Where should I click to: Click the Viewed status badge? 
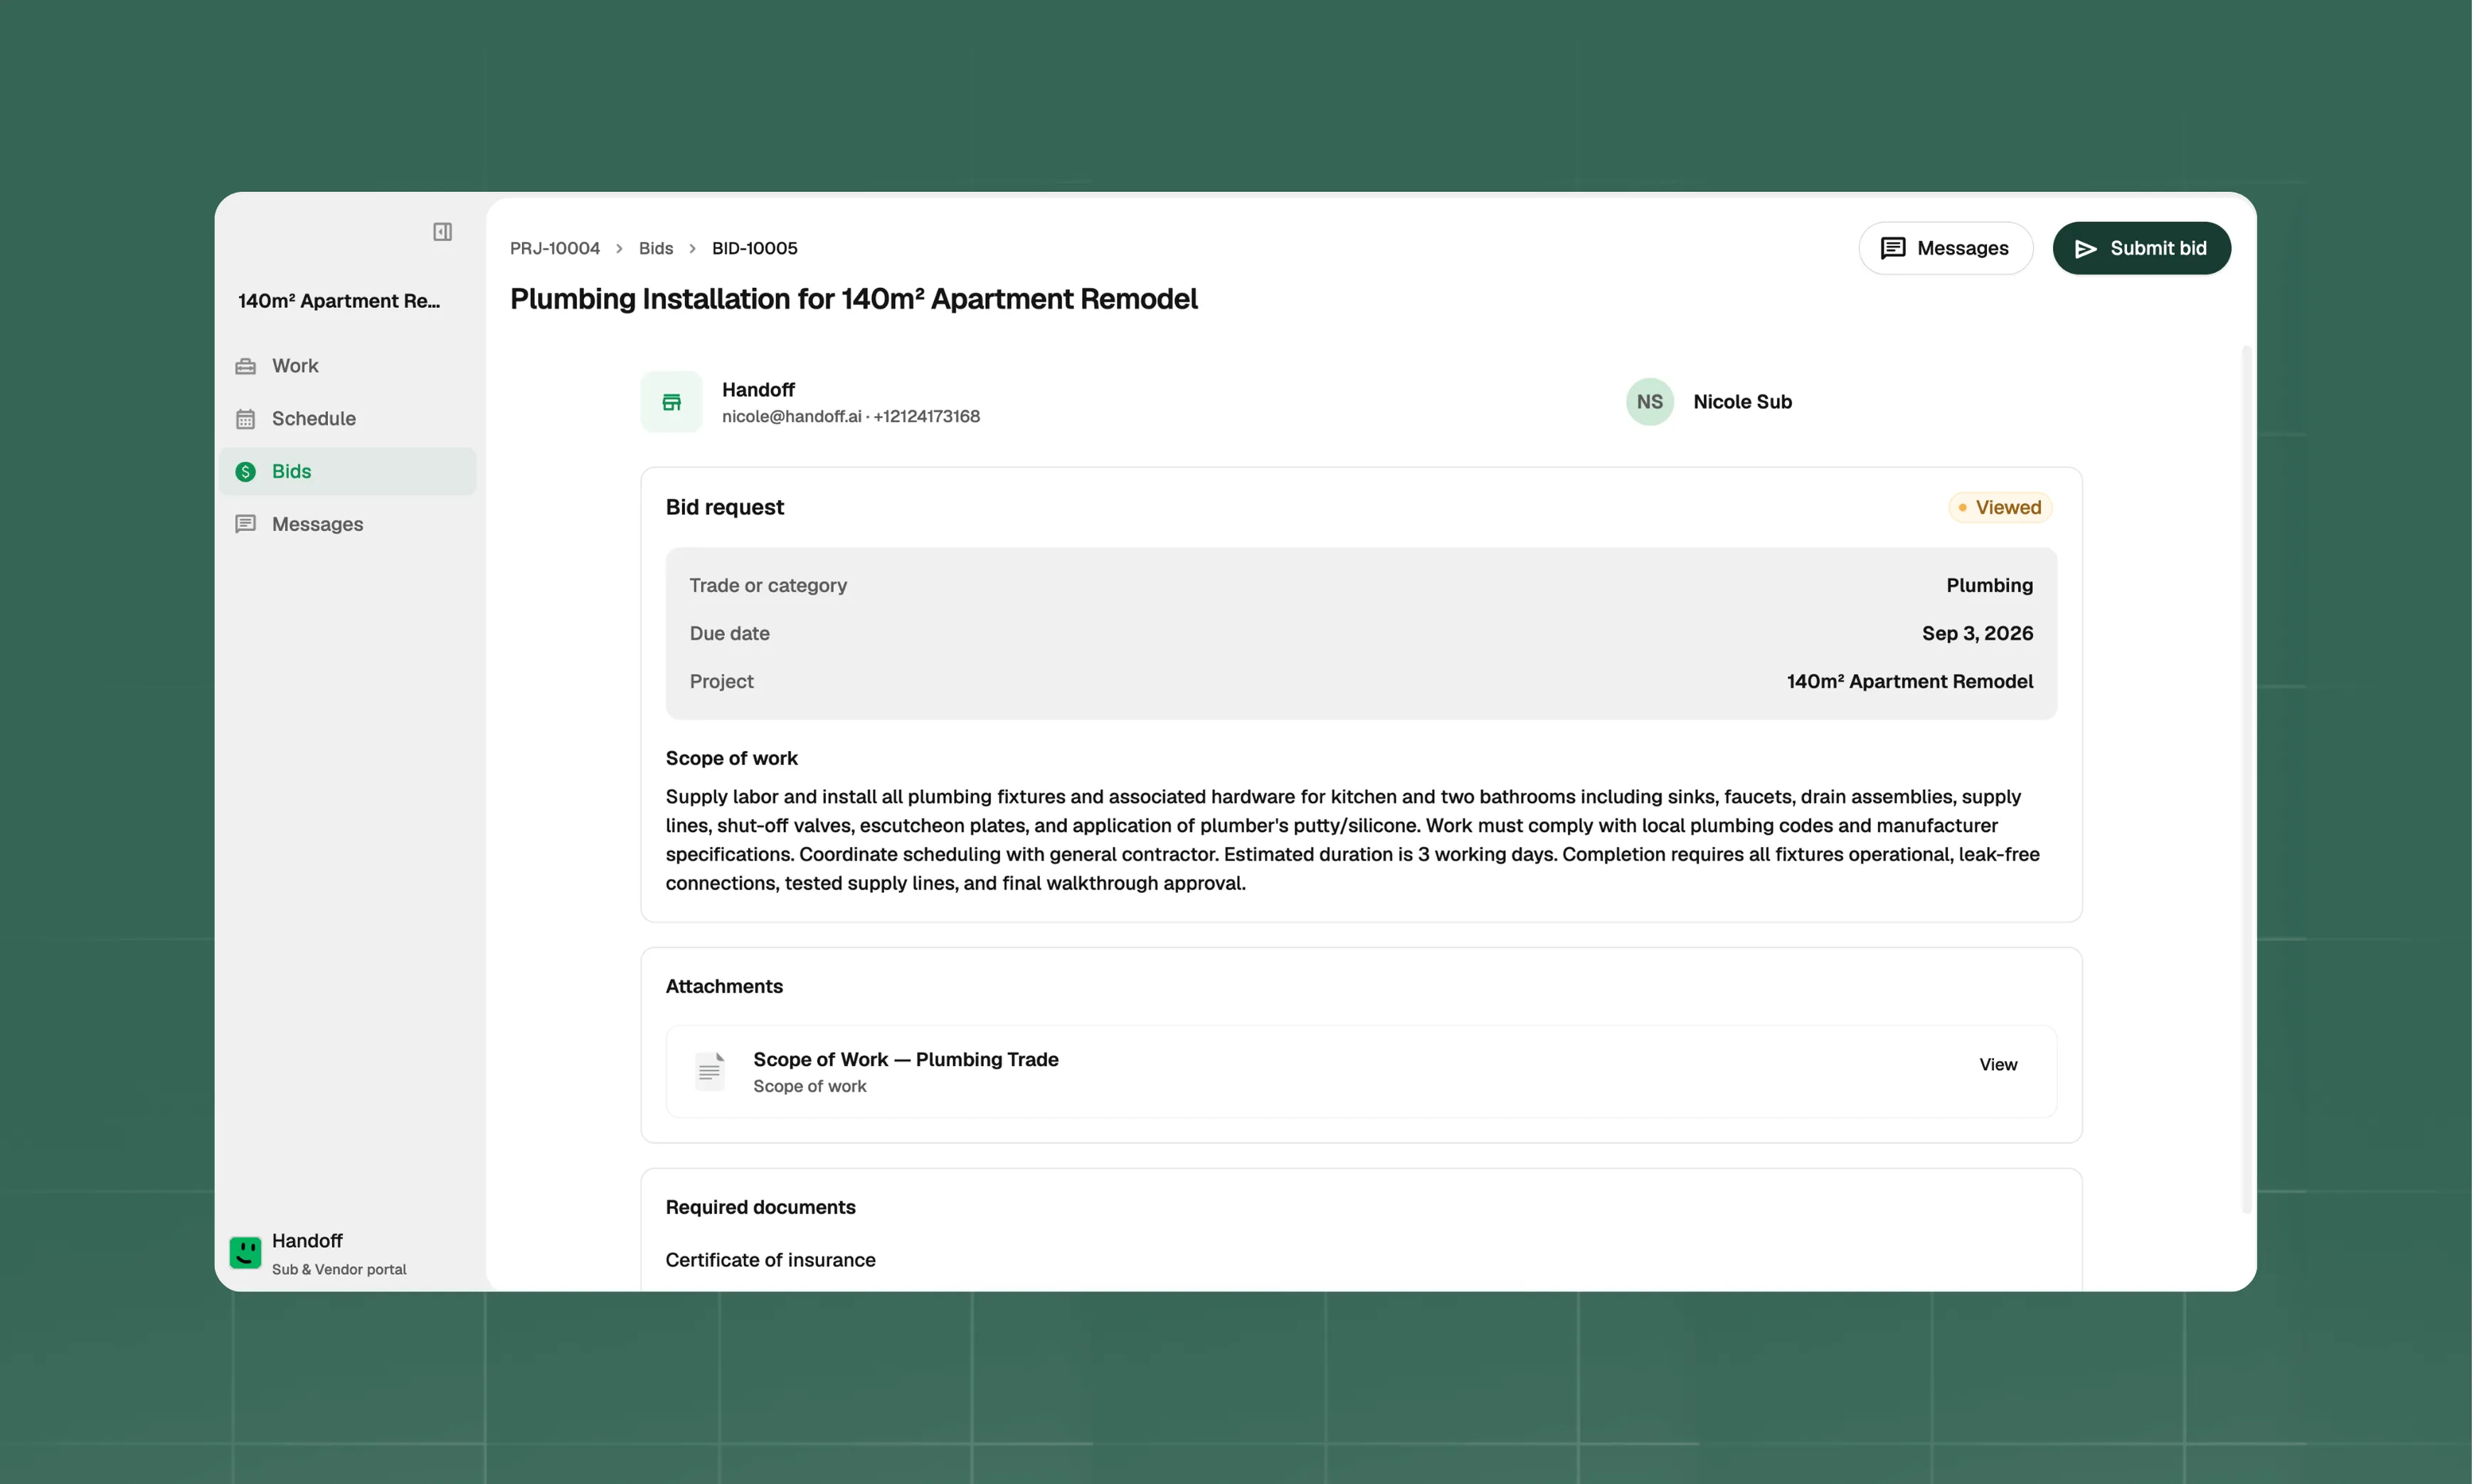coord(2000,508)
